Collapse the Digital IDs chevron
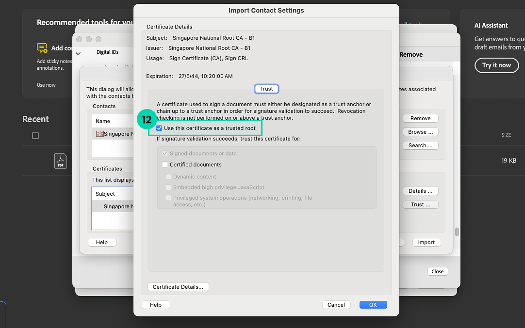525x328 pixels. click(x=79, y=53)
